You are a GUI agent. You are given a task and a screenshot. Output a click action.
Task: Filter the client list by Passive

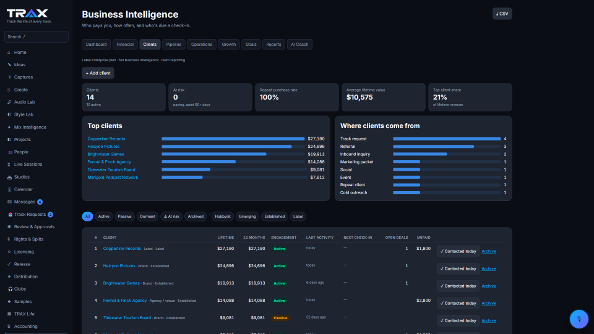(x=124, y=216)
